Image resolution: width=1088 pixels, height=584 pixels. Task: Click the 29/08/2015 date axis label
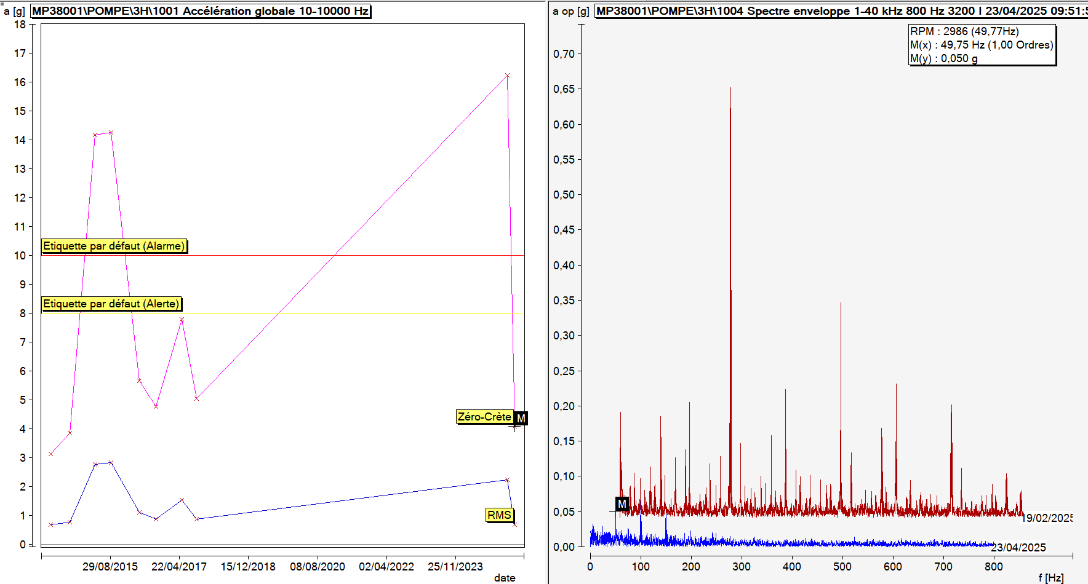[x=110, y=566]
